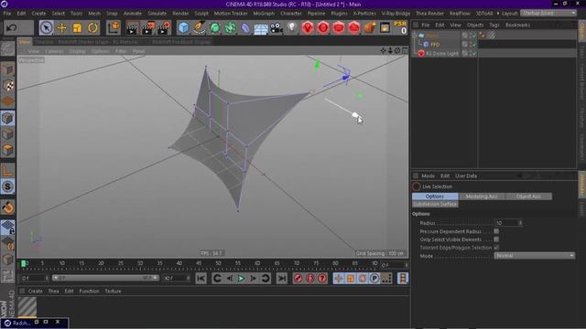Screen dimensions: 586x329
Task: Select the Live Selection arrow tool
Action: 46,27
